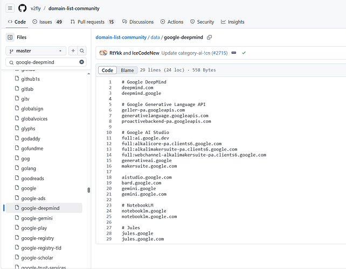Open the github1s file
Viewport: 346px width, 269px height.
[31, 79]
